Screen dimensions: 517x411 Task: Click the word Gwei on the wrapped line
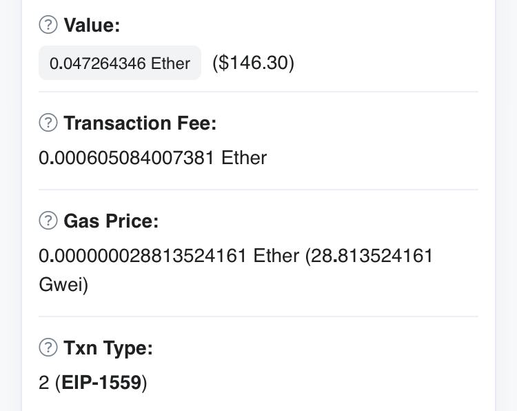pos(61,285)
